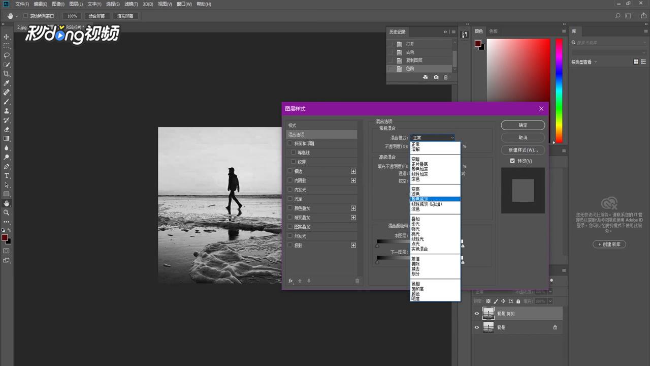This screenshot has height=366, width=650.
Task: Open Quick Mask mode icon in toolbar
Action: click(7, 251)
